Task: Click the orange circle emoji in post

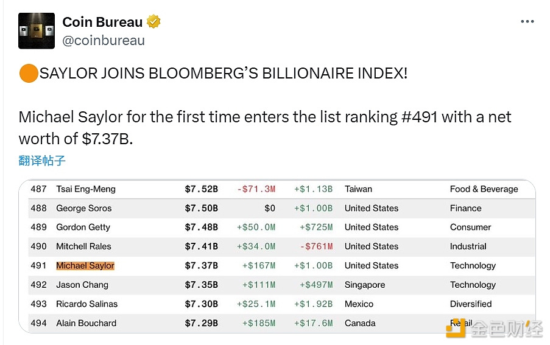Action: tap(29, 74)
